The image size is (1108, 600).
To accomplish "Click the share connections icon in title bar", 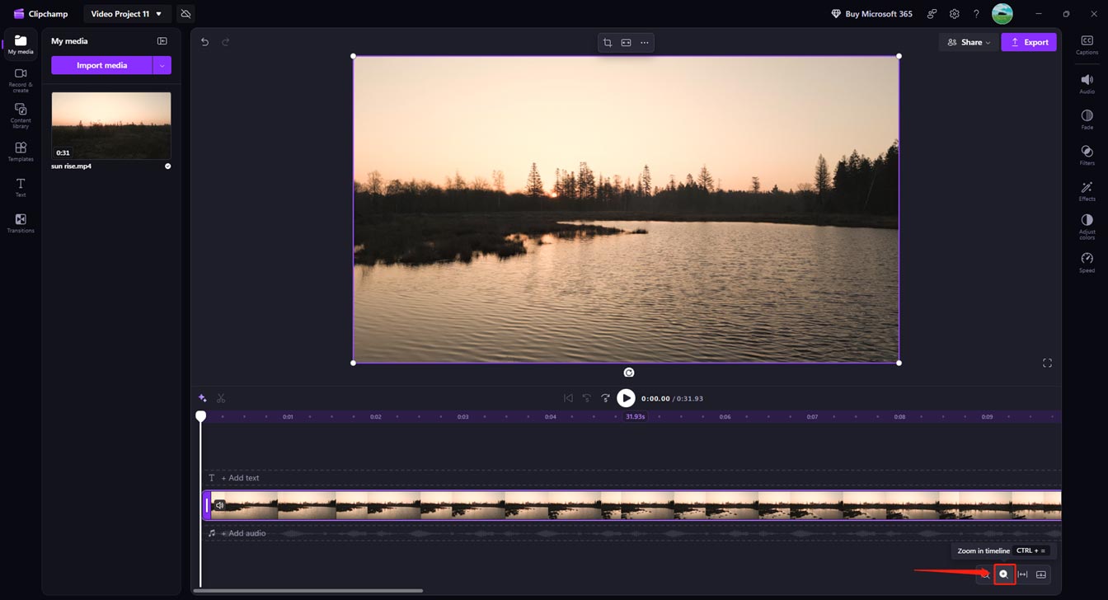I will [x=932, y=14].
